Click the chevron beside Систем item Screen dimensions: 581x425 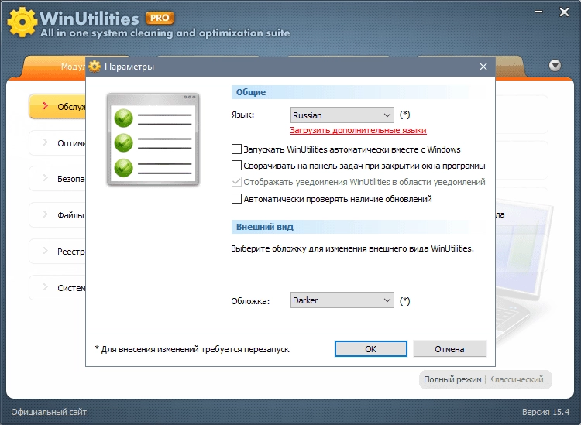45,287
